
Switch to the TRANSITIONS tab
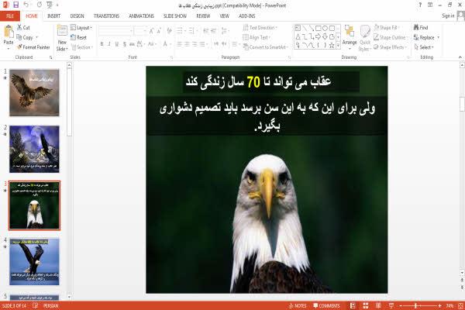[106, 16]
